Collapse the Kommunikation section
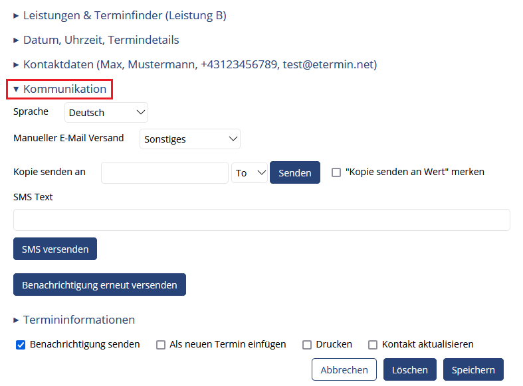The width and height of the screenshot is (523, 386). 60,89
